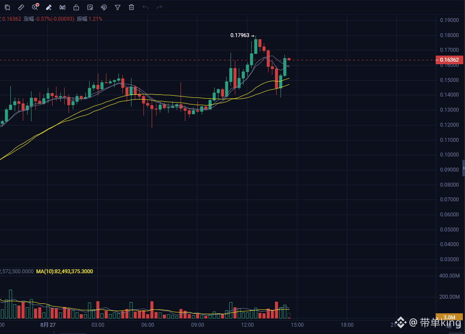Click the 06:00 time axis label
Viewport: 465px width, 334px height.
point(148,325)
